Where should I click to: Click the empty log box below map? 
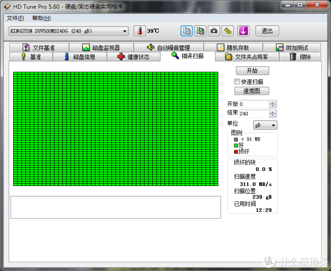pos(116,207)
